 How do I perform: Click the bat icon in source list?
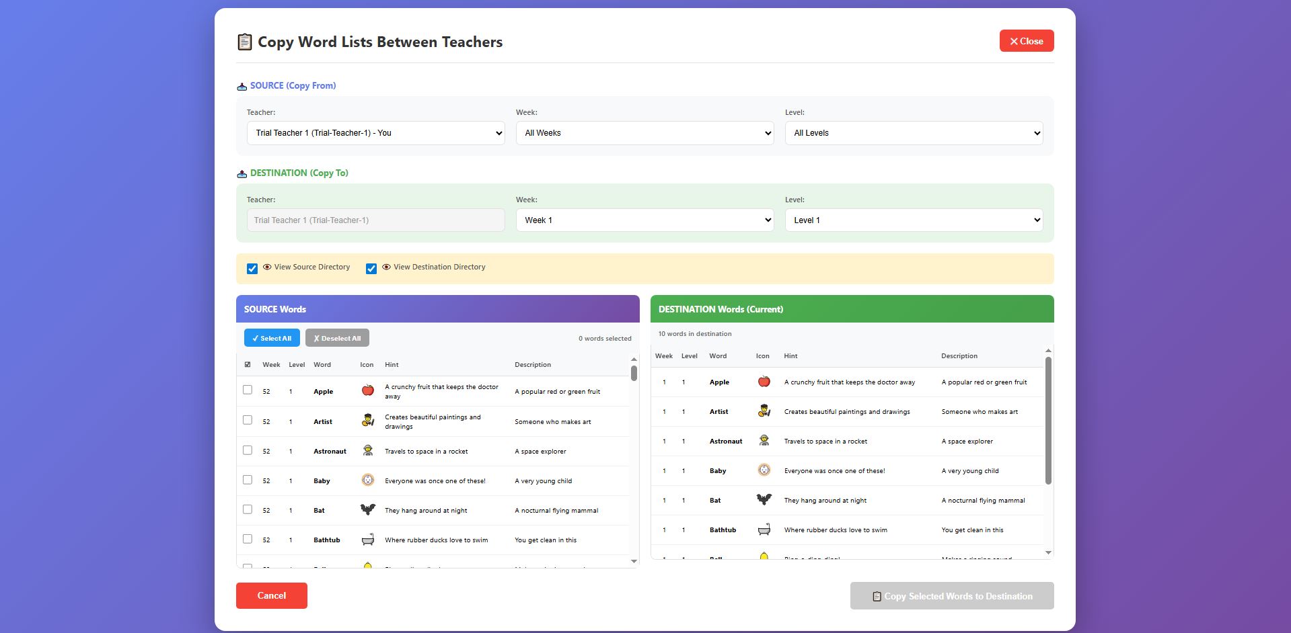[367, 509]
